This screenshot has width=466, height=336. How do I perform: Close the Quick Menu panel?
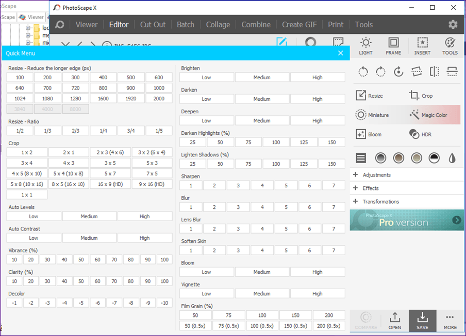[341, 53]
